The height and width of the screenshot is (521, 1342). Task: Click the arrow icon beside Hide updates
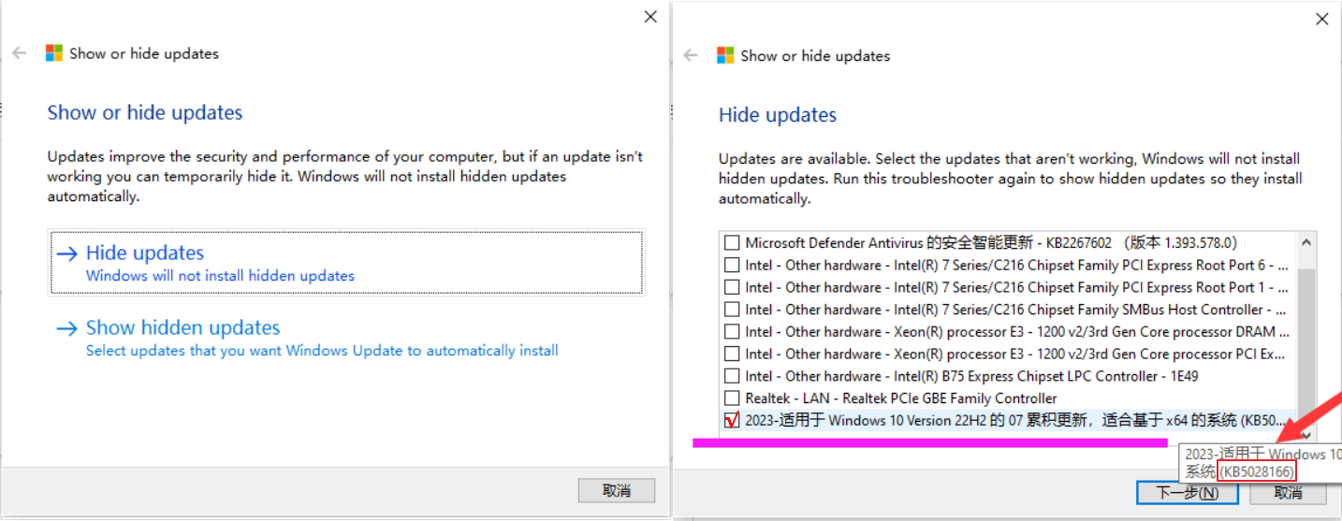[x=66, y=253]
